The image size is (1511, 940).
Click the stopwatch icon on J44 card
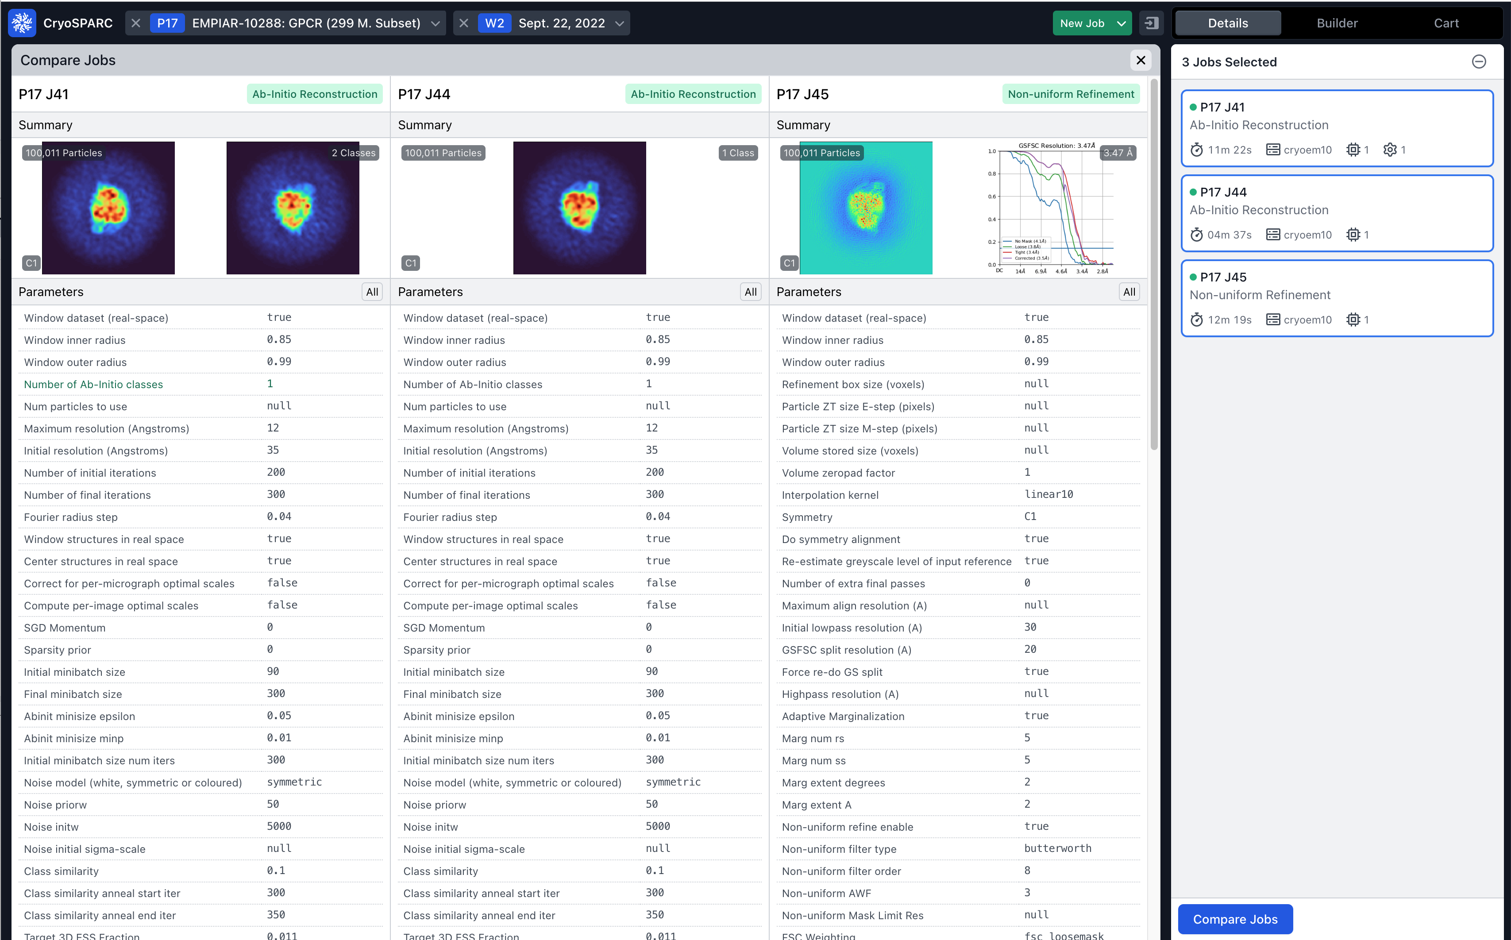[1196, 235]
